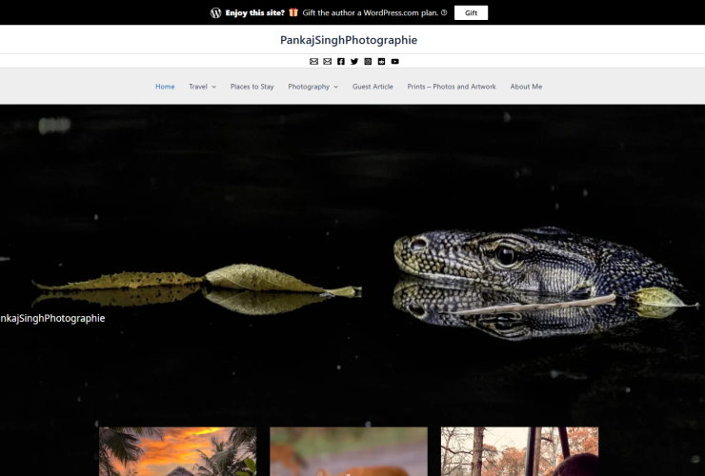This screenshot has height=476, width=705.
Task: Open the Twitter bird icon
Action: click(354, 61)
